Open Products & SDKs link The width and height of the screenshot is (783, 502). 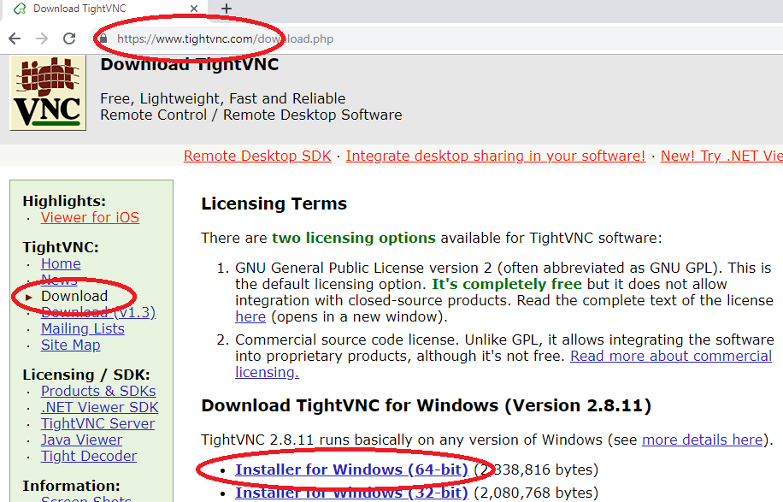98,391
